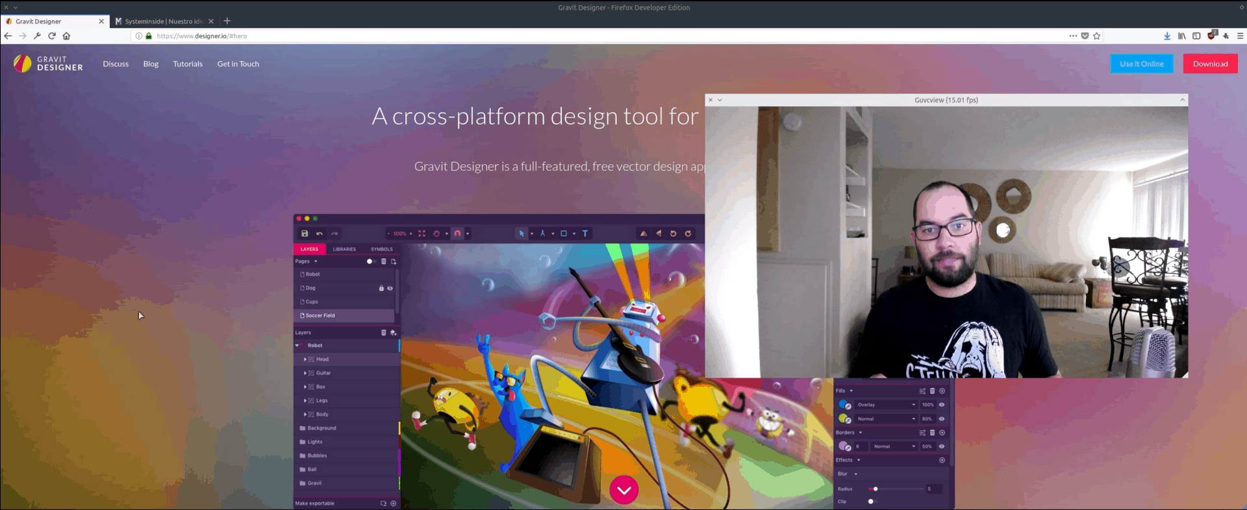Add a fill with Fills plus icon
The height and width of the screenshot is (510, 1247).
click(942, 391)
